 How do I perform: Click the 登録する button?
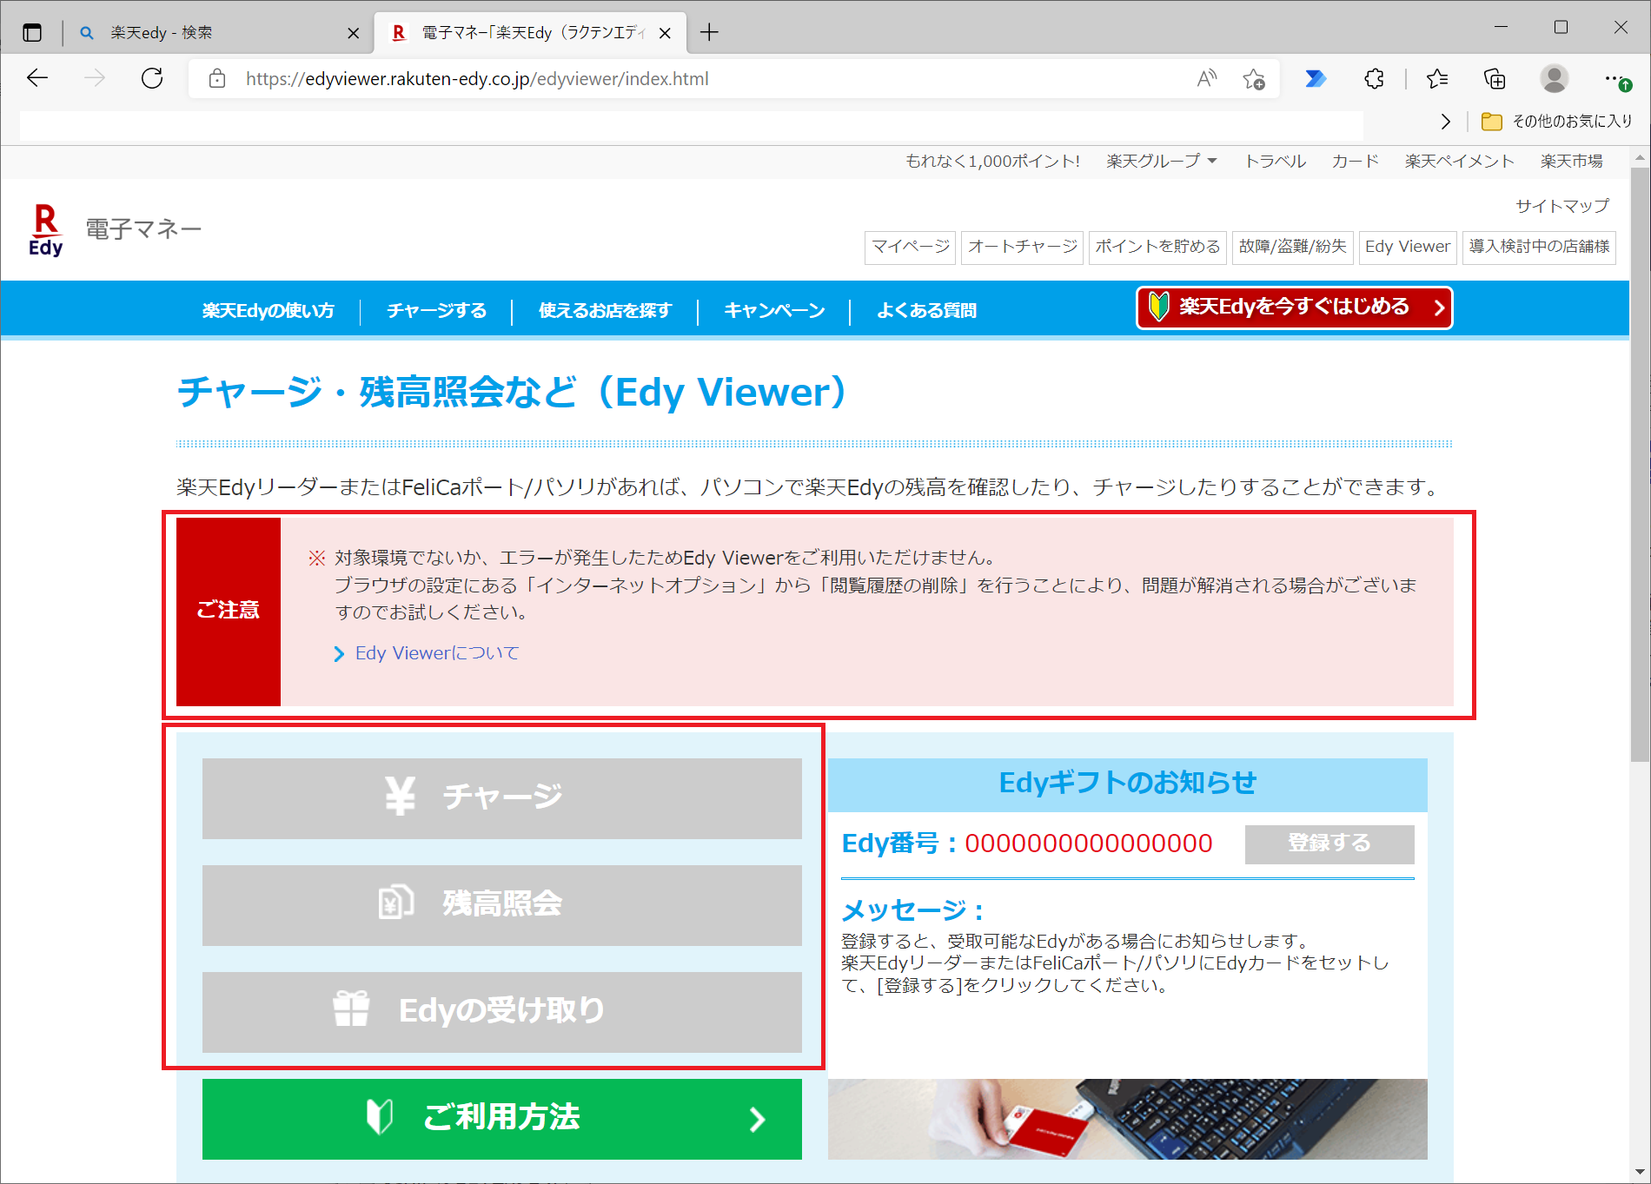[1329, 844]
